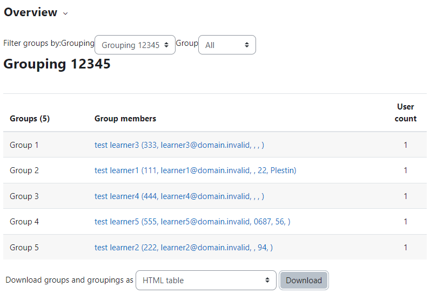Click the Groups (5) column header
The image size is (430, 301).
pyautogui.click(x=30, y=119)
